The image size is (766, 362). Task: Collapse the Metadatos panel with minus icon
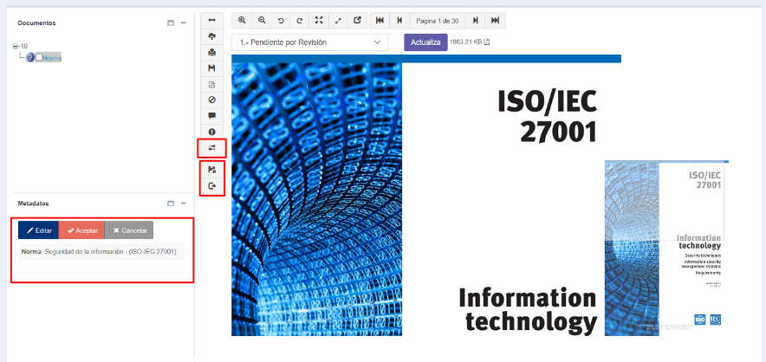click(x=184, y=204)
